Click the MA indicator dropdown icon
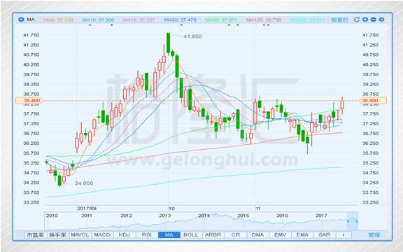The height and width of the screenshot is (252, 403). 21,20
